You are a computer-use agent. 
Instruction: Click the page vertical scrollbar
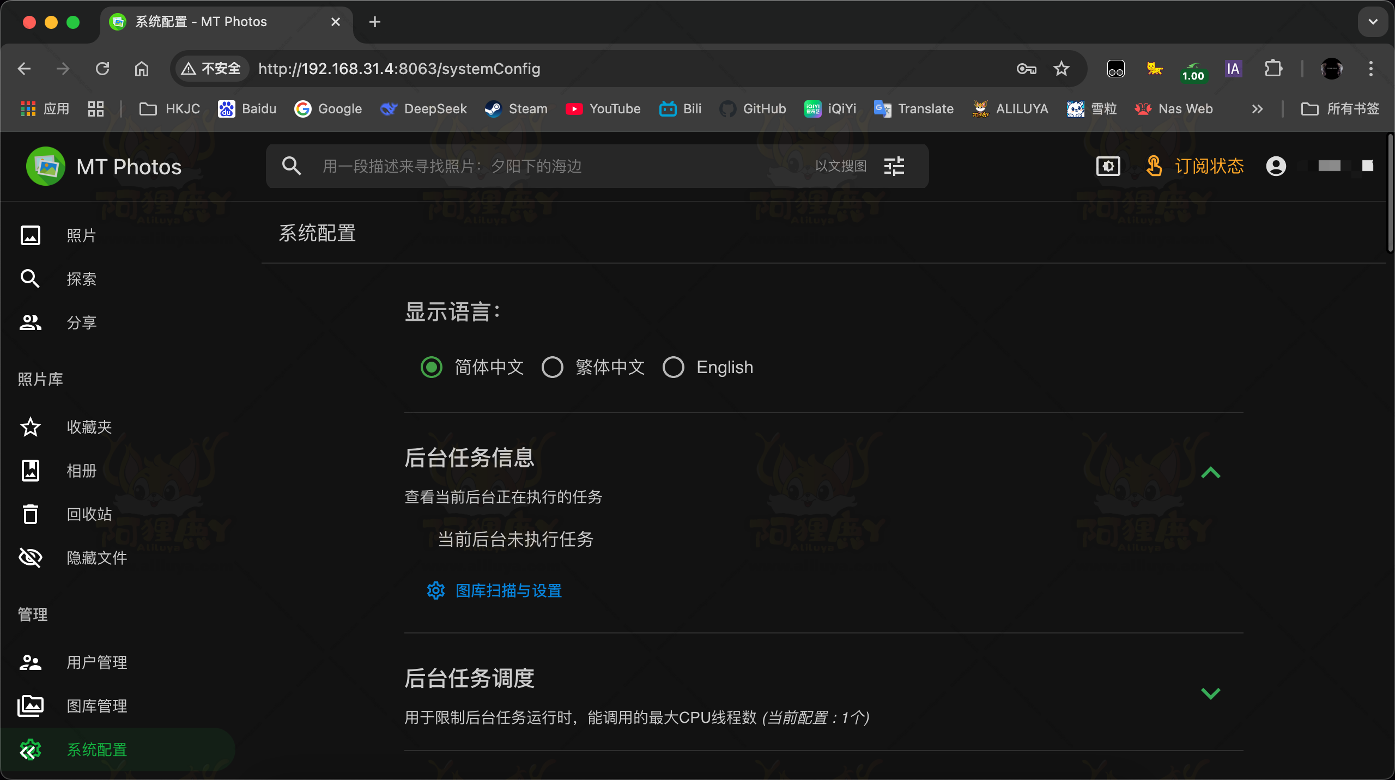(1390, 193)
